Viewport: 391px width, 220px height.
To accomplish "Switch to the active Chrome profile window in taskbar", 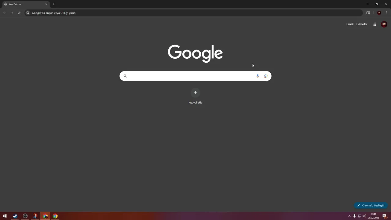I will [x=45, y=216].
